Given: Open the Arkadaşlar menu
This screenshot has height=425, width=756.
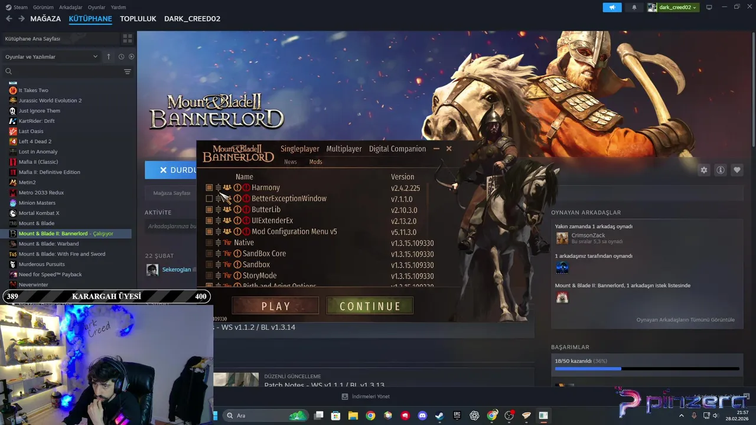Looking at the screenshot, I should (71, 7).
